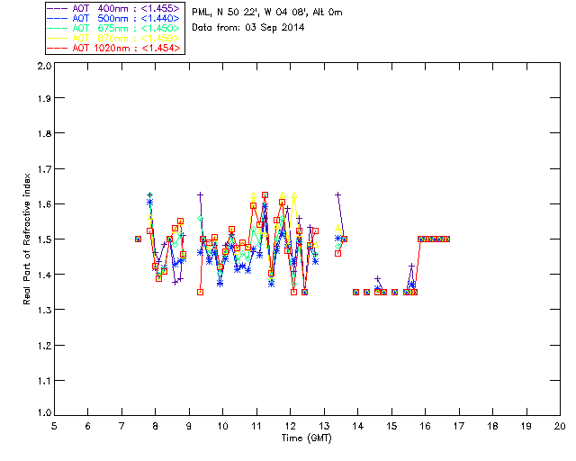Click y-axis tick label "1.0"
Screen dimensions: 576x461
click(x=44, y=412)
